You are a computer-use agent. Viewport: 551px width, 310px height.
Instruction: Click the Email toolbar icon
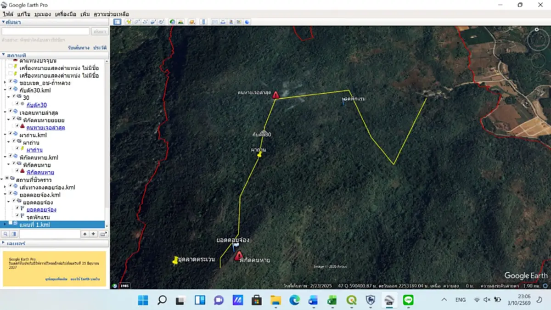[x=214, y=22]
